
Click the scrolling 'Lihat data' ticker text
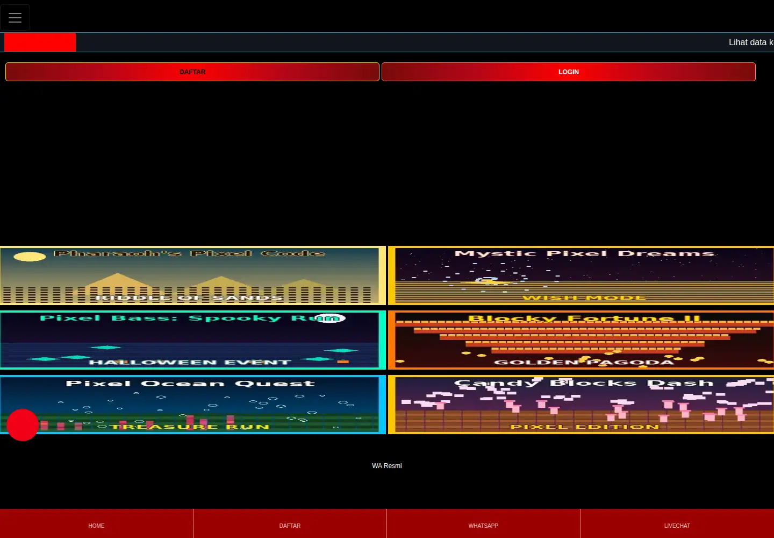click(x=751, y=43)
